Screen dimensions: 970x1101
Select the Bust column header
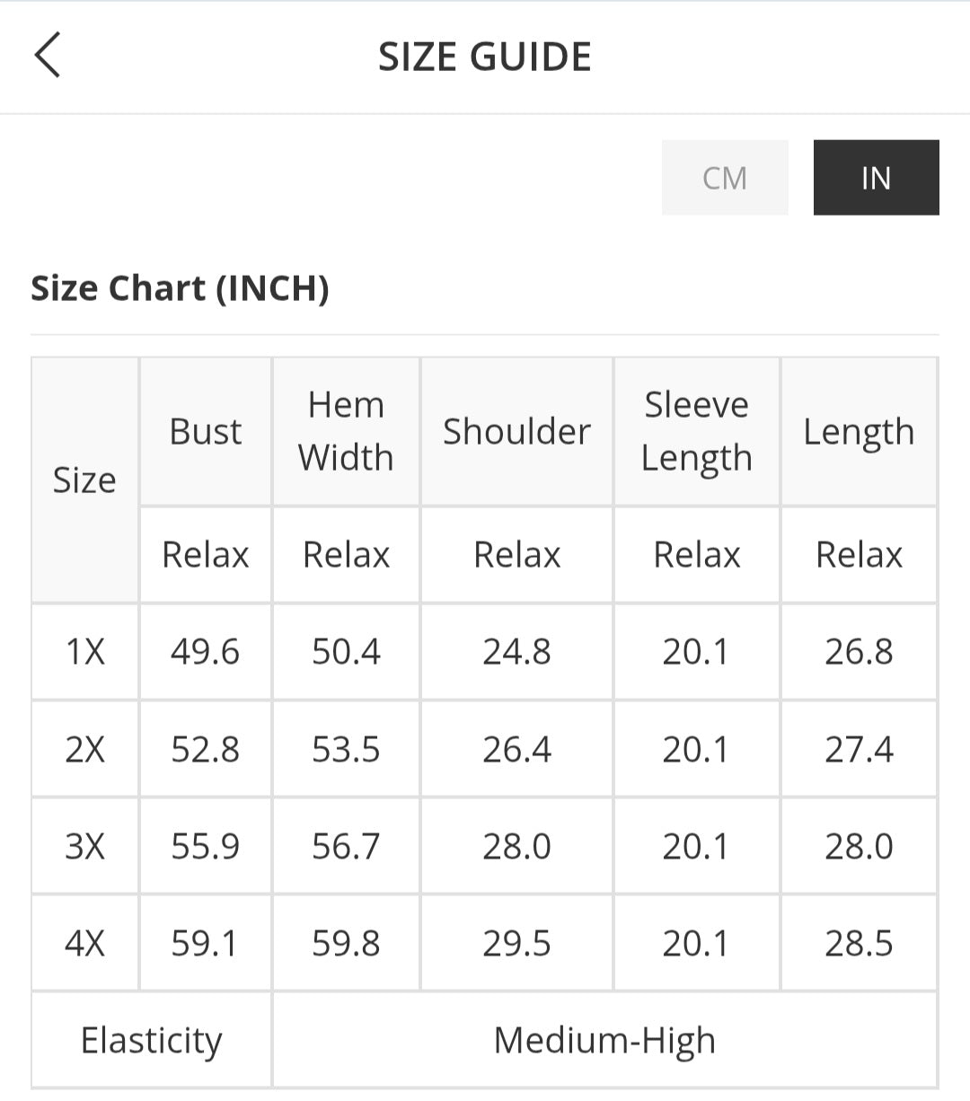point(206,432)
